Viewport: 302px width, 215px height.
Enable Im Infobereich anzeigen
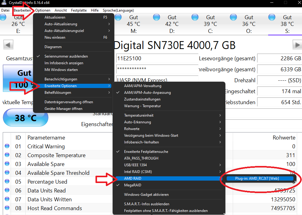(x=74, y=63)
